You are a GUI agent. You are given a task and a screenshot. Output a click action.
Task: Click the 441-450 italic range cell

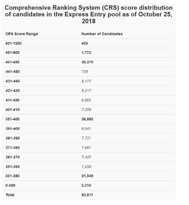[13, 72]
